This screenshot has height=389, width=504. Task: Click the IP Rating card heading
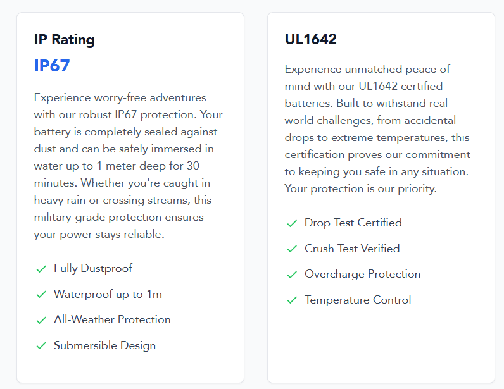(64, 40)
